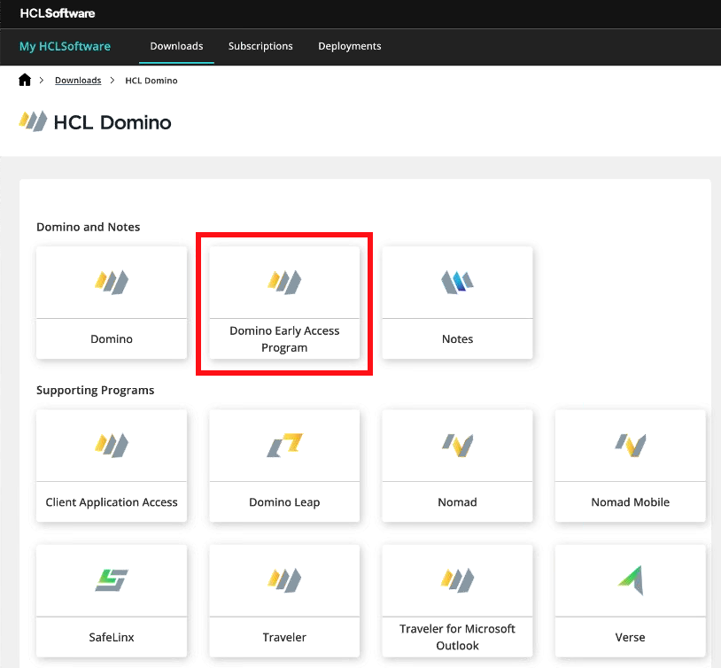Open the Subscriptions tab
Screen dimensions: 721x668
[260, 46]
